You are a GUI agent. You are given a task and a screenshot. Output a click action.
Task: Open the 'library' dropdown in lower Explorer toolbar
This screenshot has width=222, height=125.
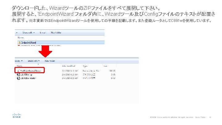[19, 61]
